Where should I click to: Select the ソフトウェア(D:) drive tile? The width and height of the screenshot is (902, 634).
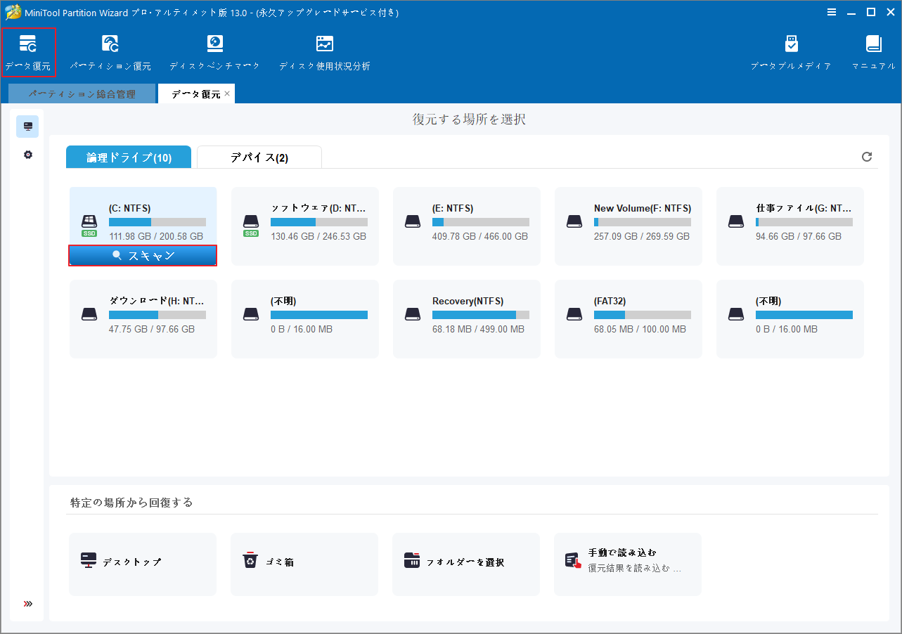click(x=304, y=225)
